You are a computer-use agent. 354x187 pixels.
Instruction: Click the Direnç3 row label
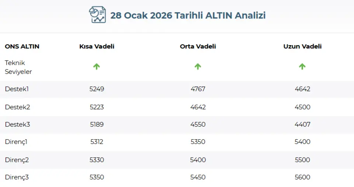pos(17,177)
